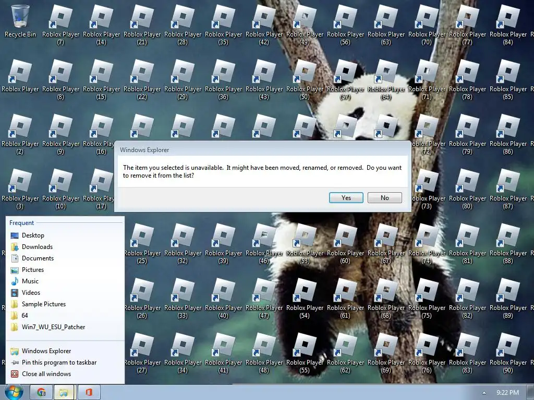Select Roblox Player (29) shortcut

click(183, 79)
